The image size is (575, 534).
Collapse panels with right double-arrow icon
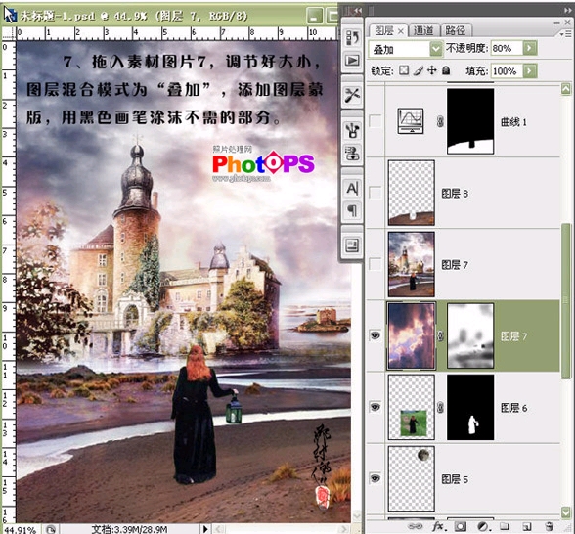tap(567, 10)
